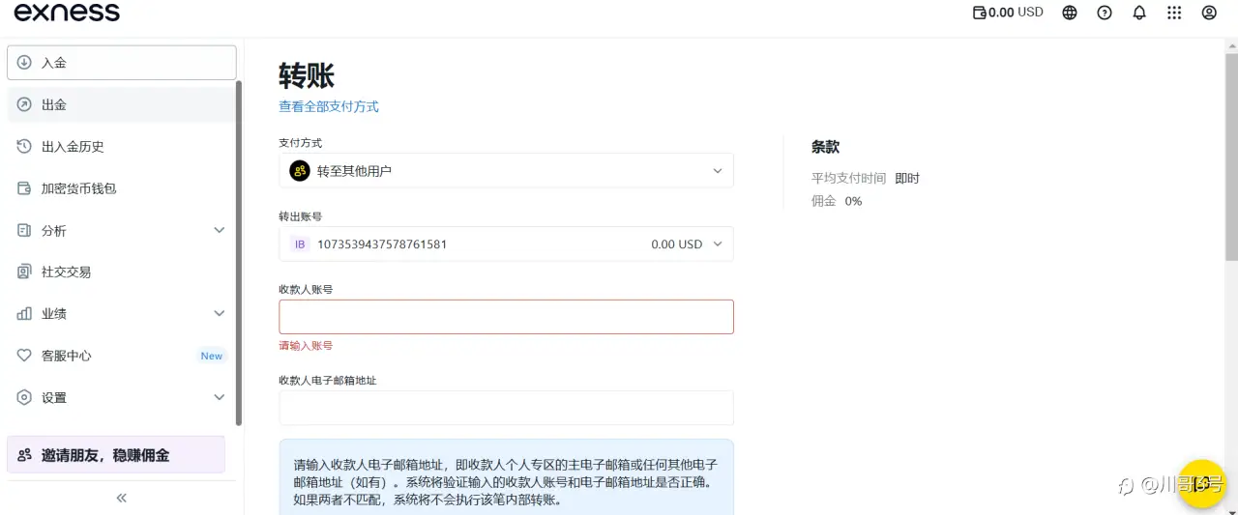Image resolution: width=1238 pixels, height=515 pixels.
Task: Open the apps grid menu
Action: click(x=1174, y=13)
